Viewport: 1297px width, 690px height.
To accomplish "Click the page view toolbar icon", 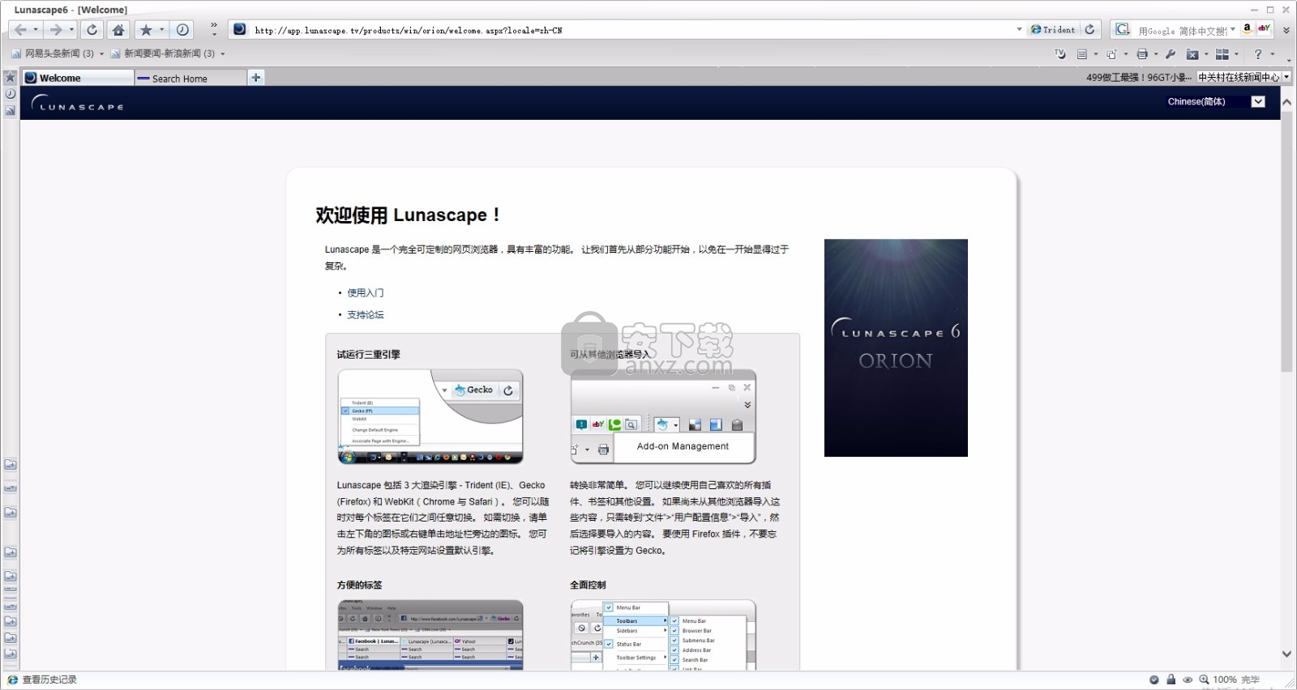I will click(x=1082, y=54).
